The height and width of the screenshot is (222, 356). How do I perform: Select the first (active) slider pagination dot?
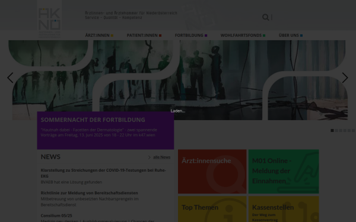(332, 130)
